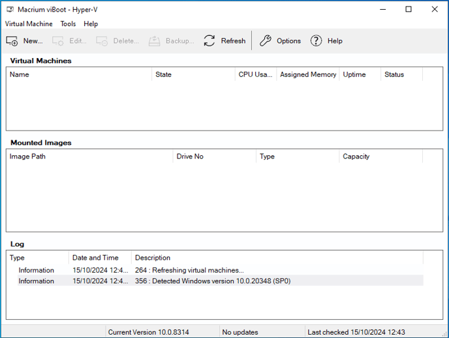Viewport: 449px width, 338px height.
Task: Open the Tools menu
Action: click(68, 23)
